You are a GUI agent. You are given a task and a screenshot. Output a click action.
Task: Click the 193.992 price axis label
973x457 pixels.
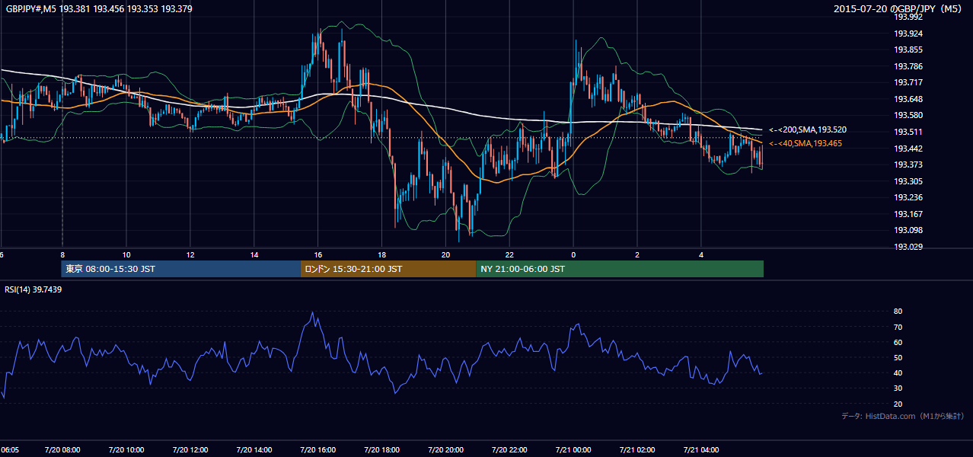[x=908, y=17]
